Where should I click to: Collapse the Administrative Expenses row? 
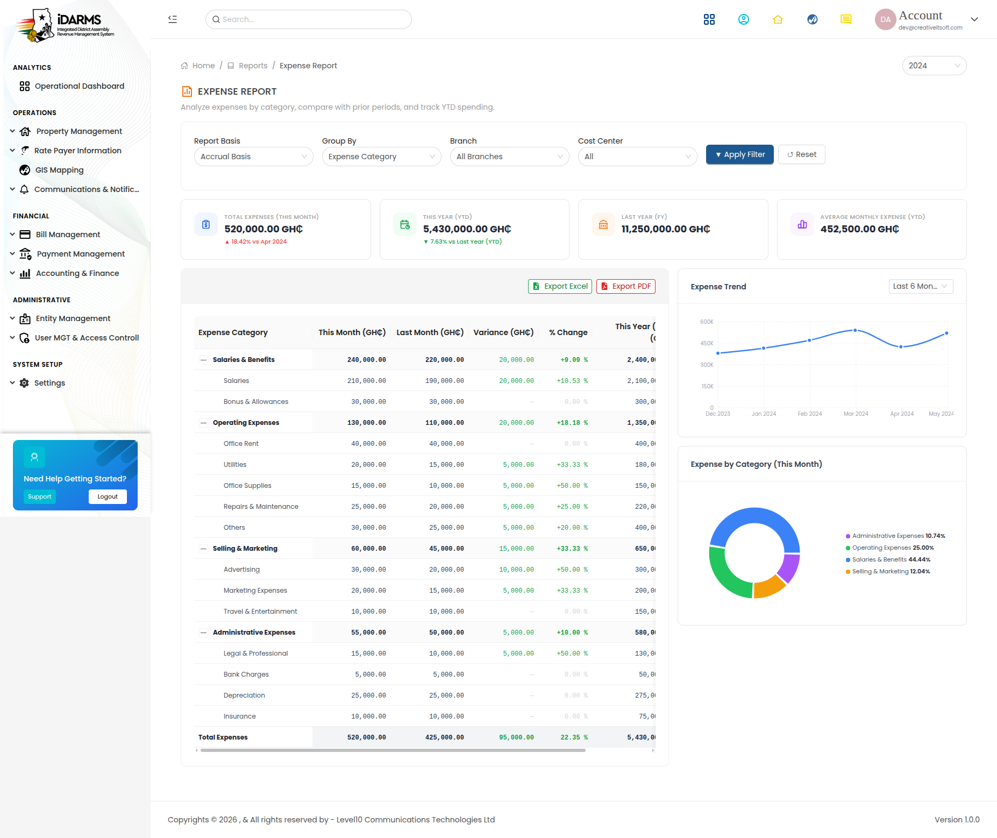[x=204, y=633]
